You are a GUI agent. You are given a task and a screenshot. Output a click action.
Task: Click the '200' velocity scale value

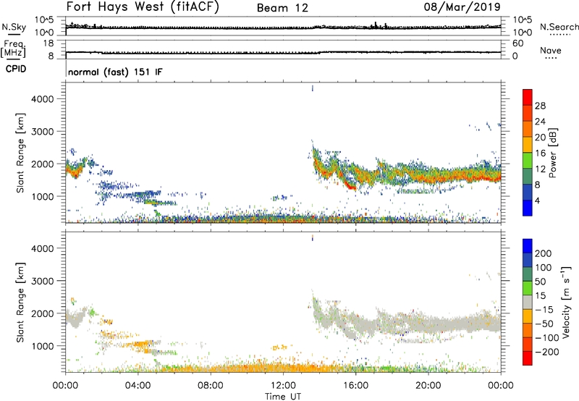click(x=544, y=253)
